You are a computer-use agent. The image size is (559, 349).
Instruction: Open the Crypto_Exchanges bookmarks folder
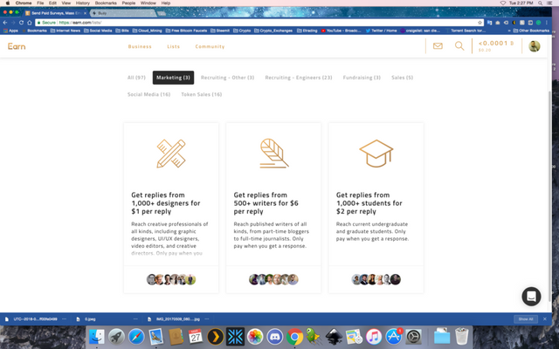point(273,31)
